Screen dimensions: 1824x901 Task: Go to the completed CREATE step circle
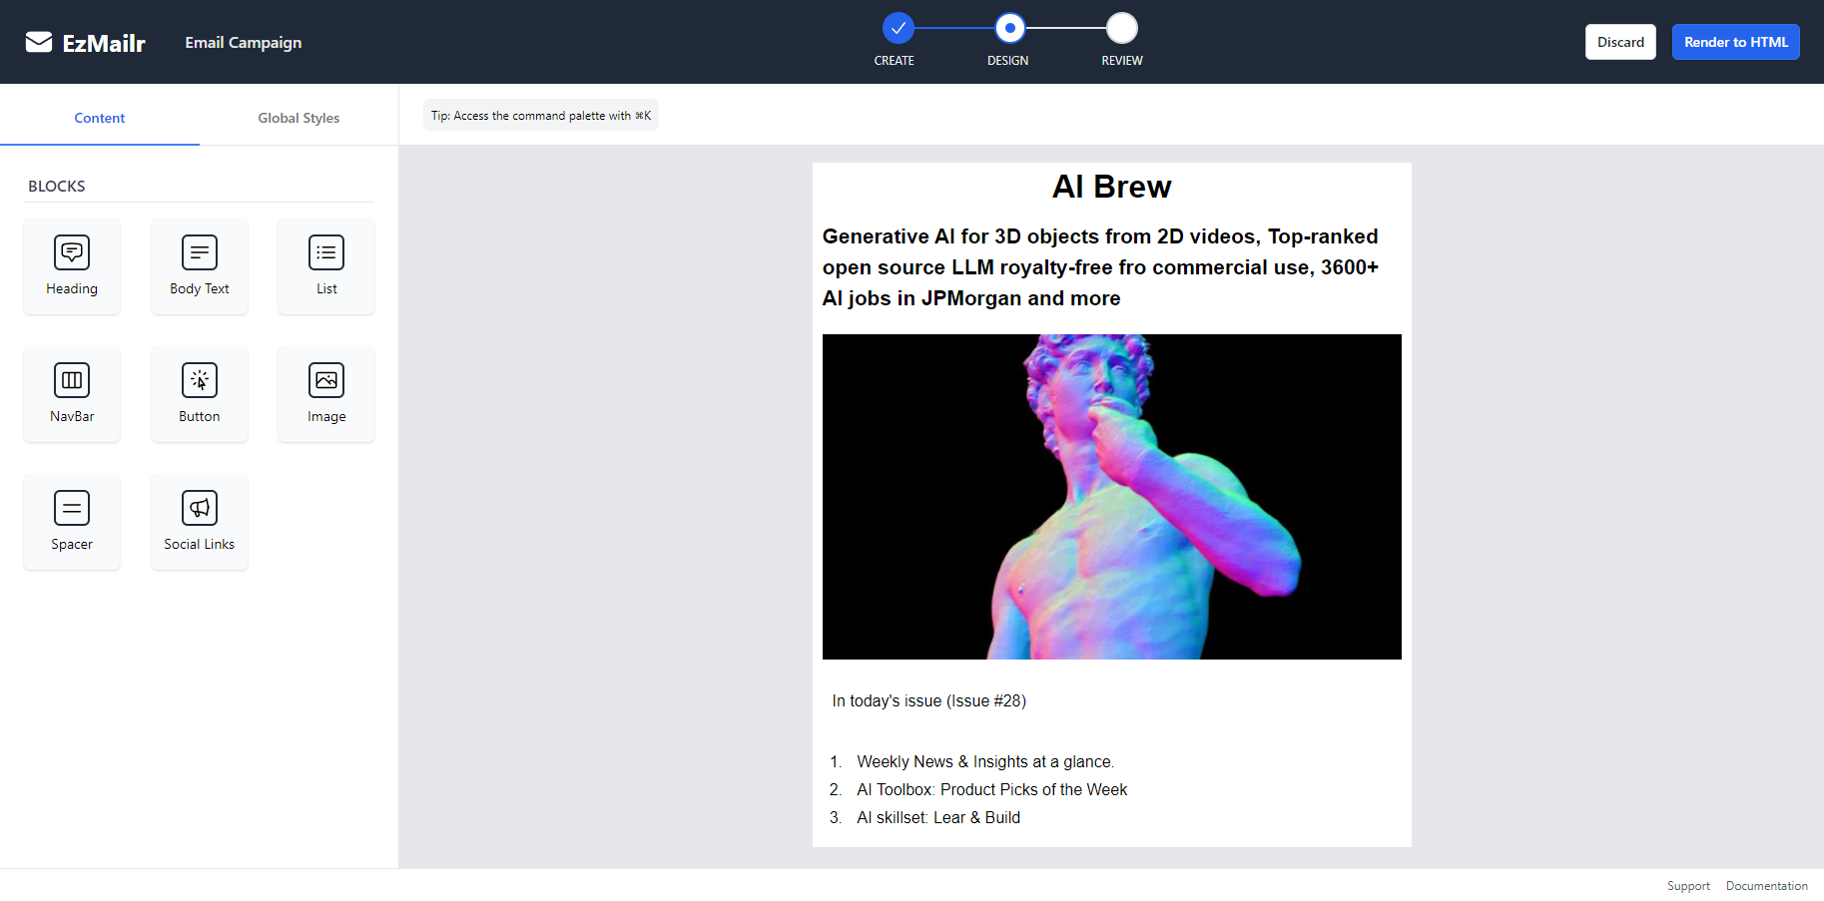898,28
